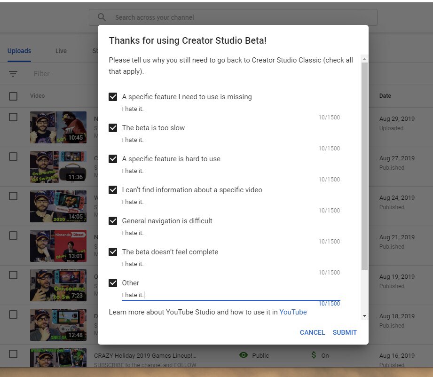Screen dimensions: 433x377
Task: Select the checkbox for the 10:45 video row
Action: click(13, 117)
